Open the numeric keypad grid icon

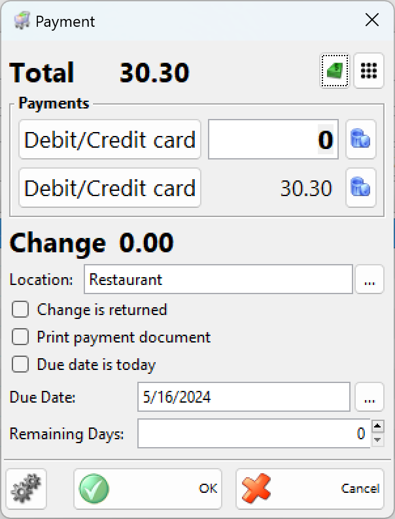click(x=369, y=71)
